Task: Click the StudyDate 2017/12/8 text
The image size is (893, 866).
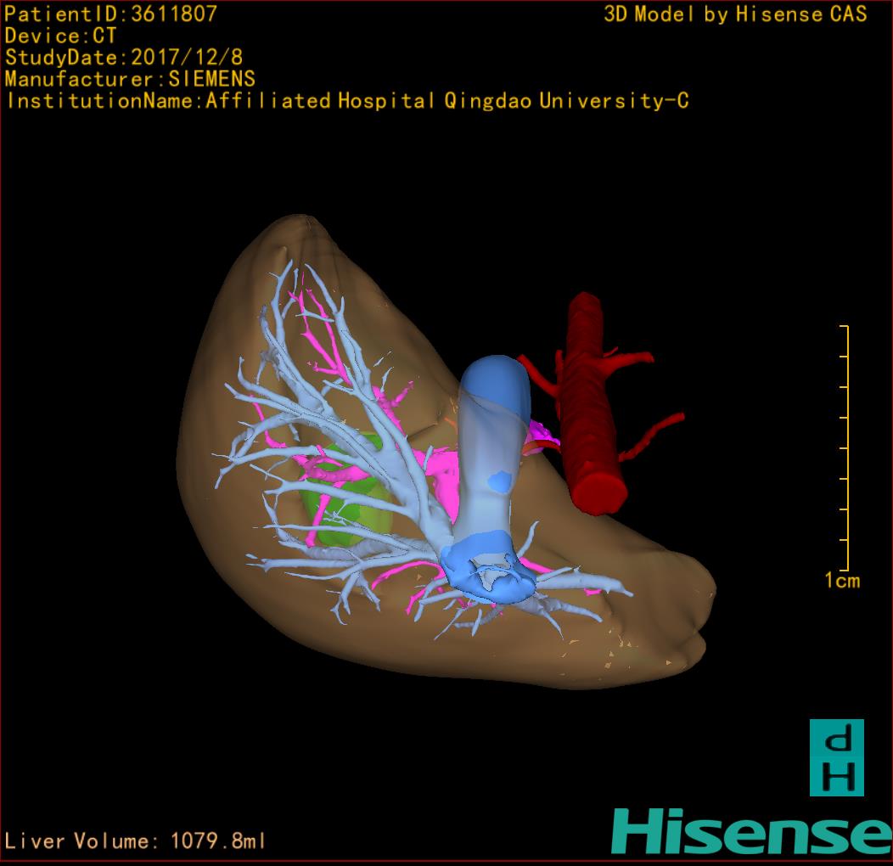Action: [x=124, y=58]
